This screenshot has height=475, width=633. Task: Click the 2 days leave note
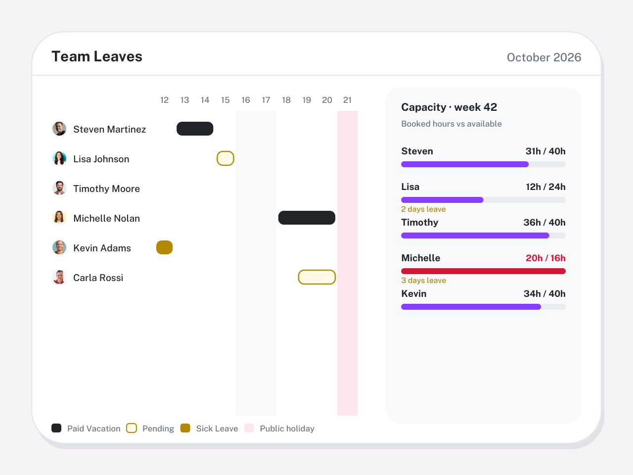tap(423, 209)
